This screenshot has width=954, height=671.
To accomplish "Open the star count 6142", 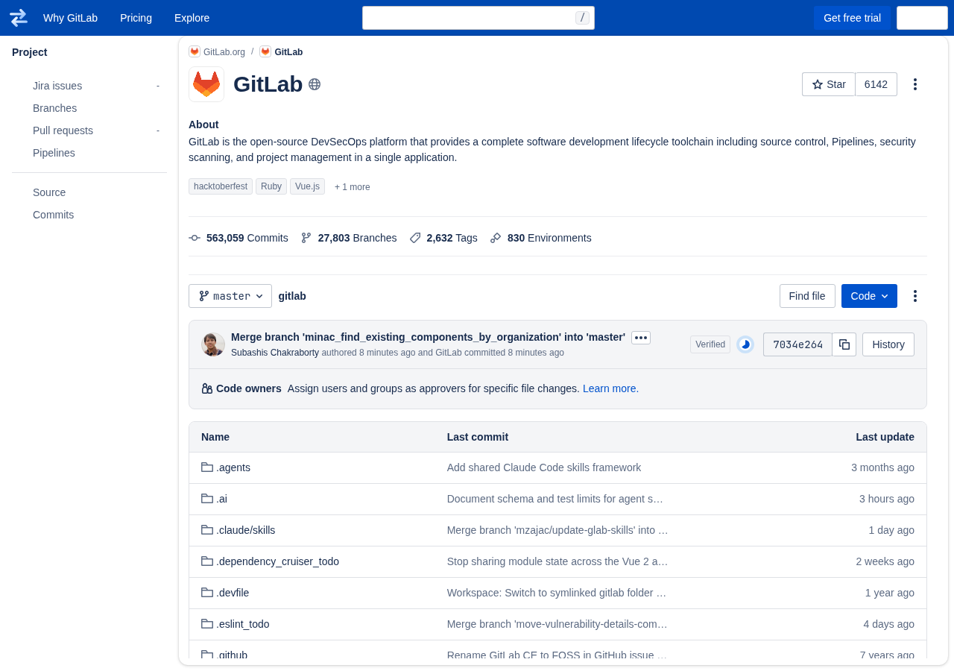I will coord(876,84).
